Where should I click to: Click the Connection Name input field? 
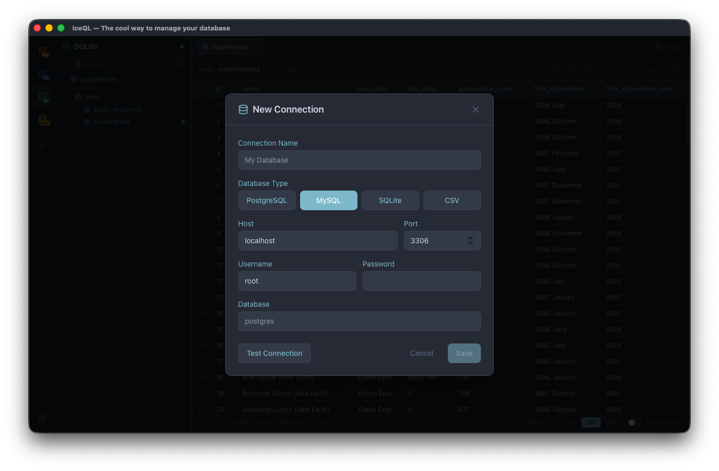coord(359,160)
